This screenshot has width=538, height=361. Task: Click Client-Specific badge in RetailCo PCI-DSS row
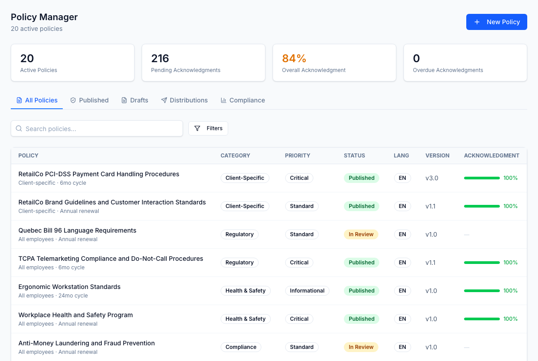coord(245,178)
